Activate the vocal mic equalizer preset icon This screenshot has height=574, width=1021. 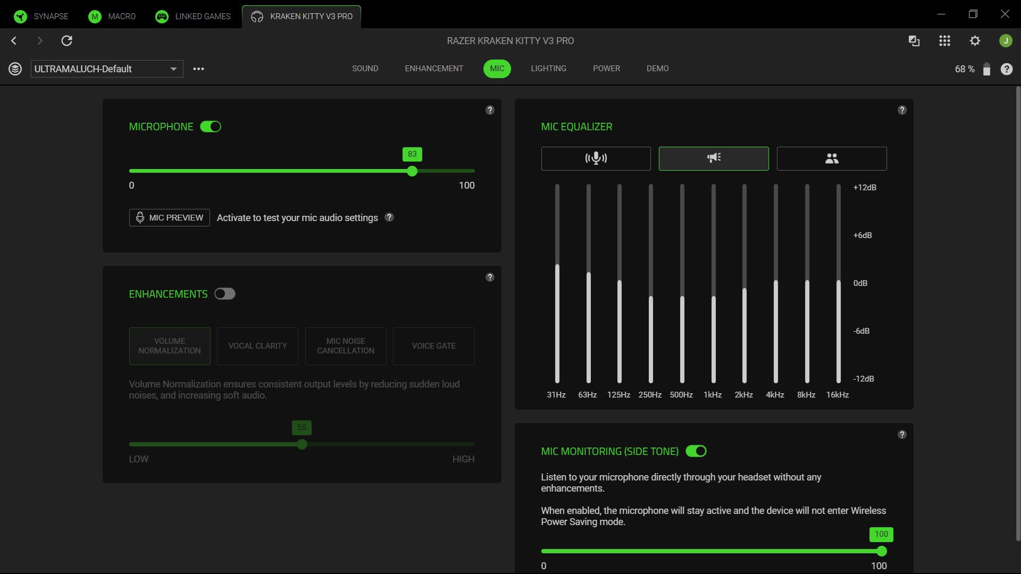(596, 158)
